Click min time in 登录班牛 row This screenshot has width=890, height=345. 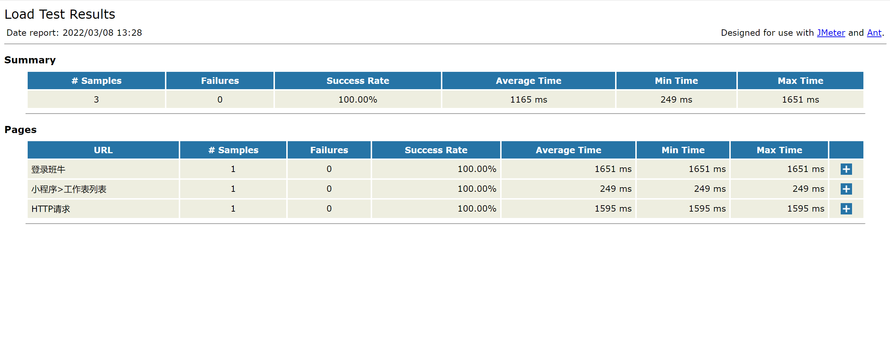(683, 169)
